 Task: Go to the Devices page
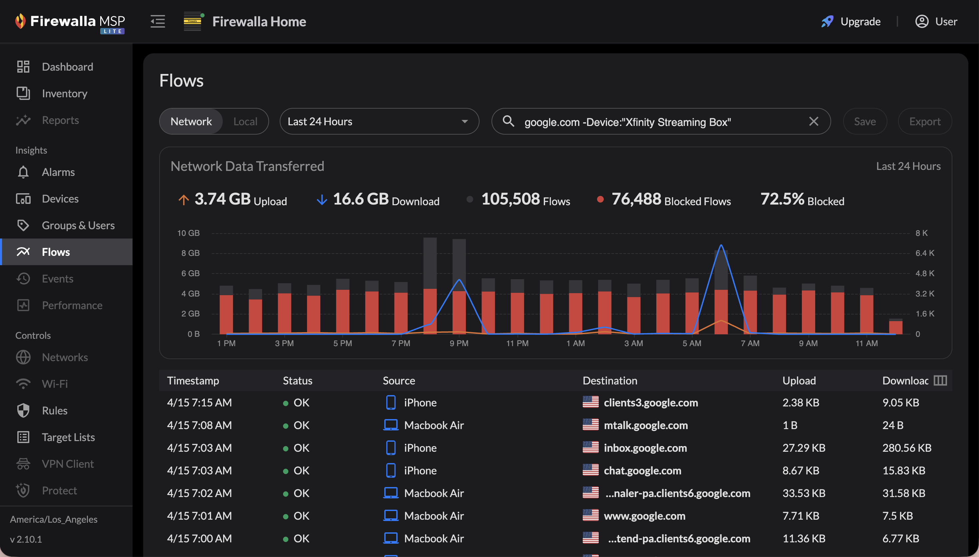click(60, 199)
